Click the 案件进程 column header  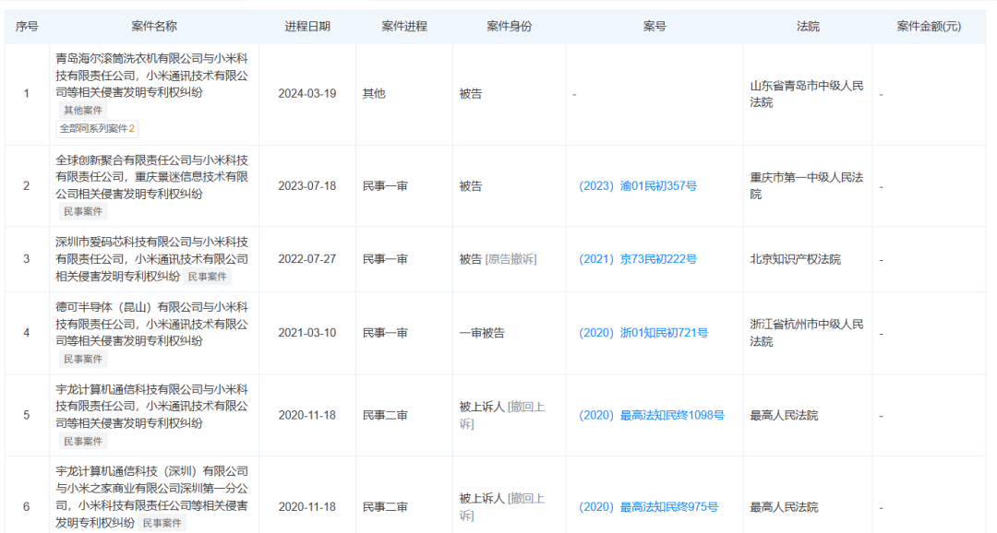[404, 27]
